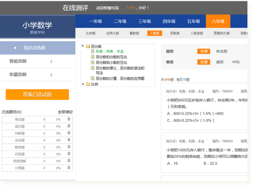Click the 比例 folder icon in tree
Viewport: 253px width, 186px height.
pos(87,84)
